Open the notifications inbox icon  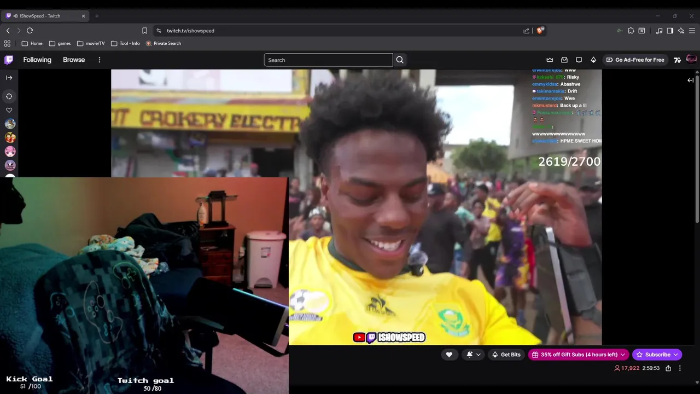coord(564,60)
